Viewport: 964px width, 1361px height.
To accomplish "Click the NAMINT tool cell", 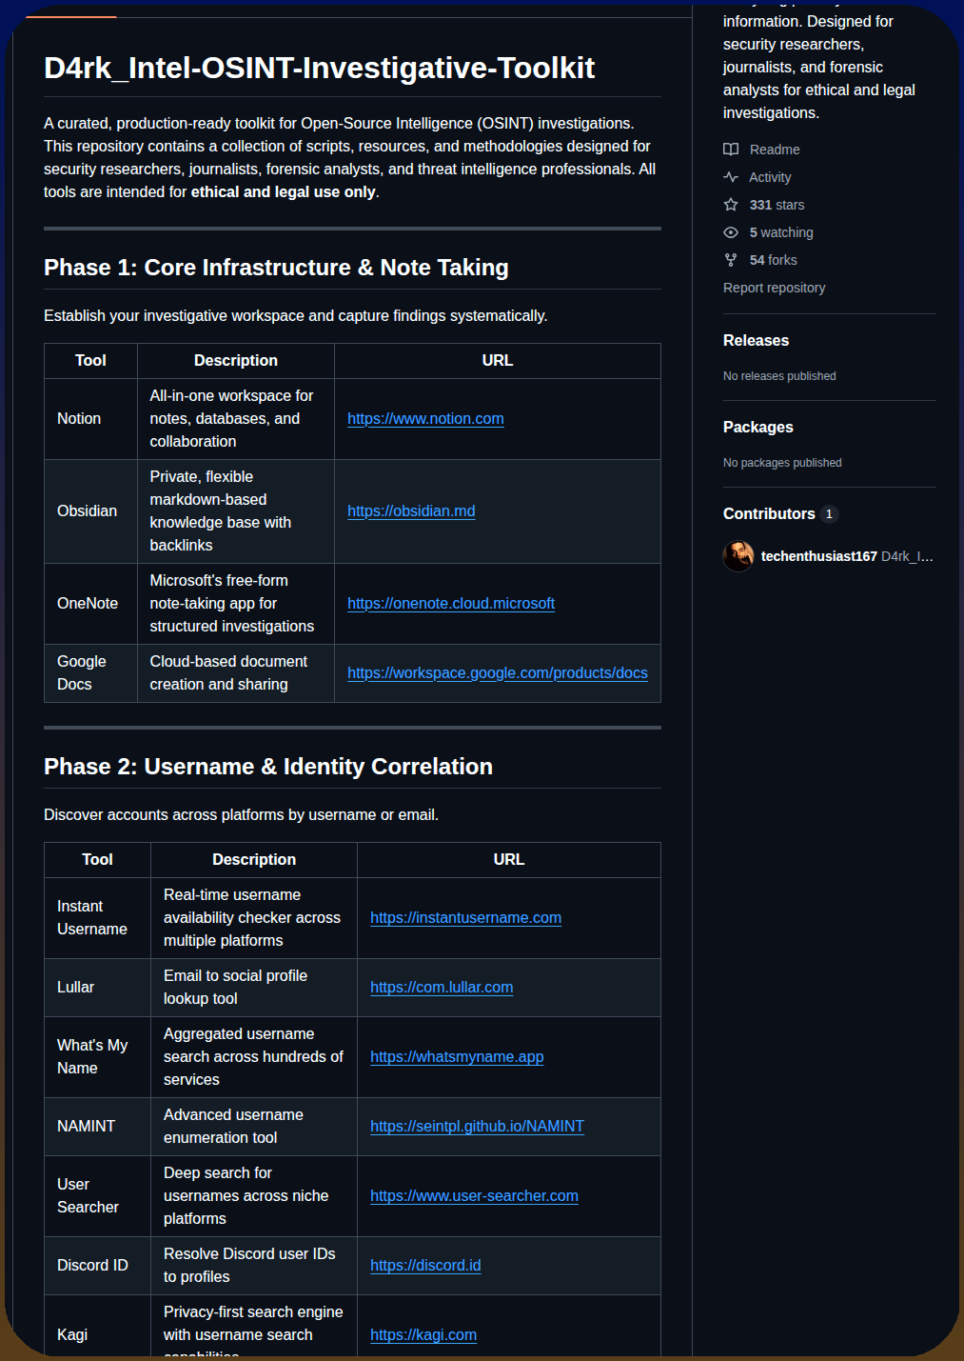I will click(97, 1127).
